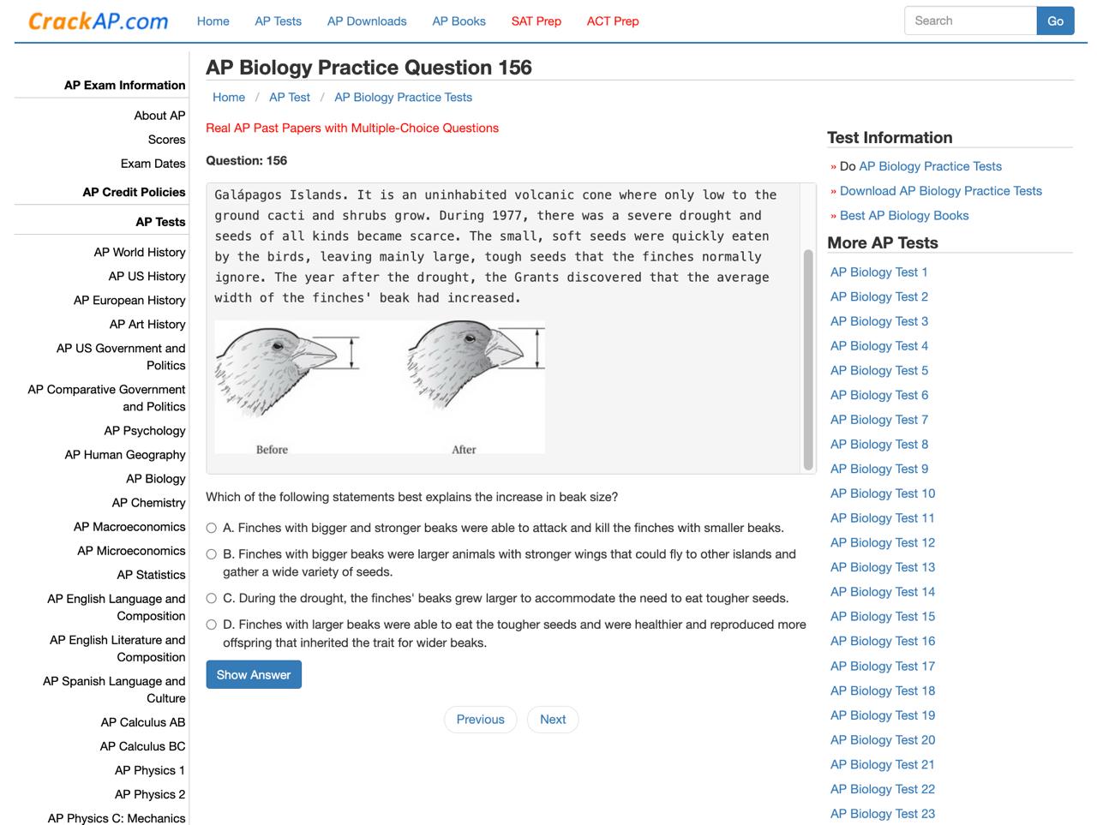Open AP Biology Test 16
The width and height of the screenshot is (1097, 825).
click(883, 641)
